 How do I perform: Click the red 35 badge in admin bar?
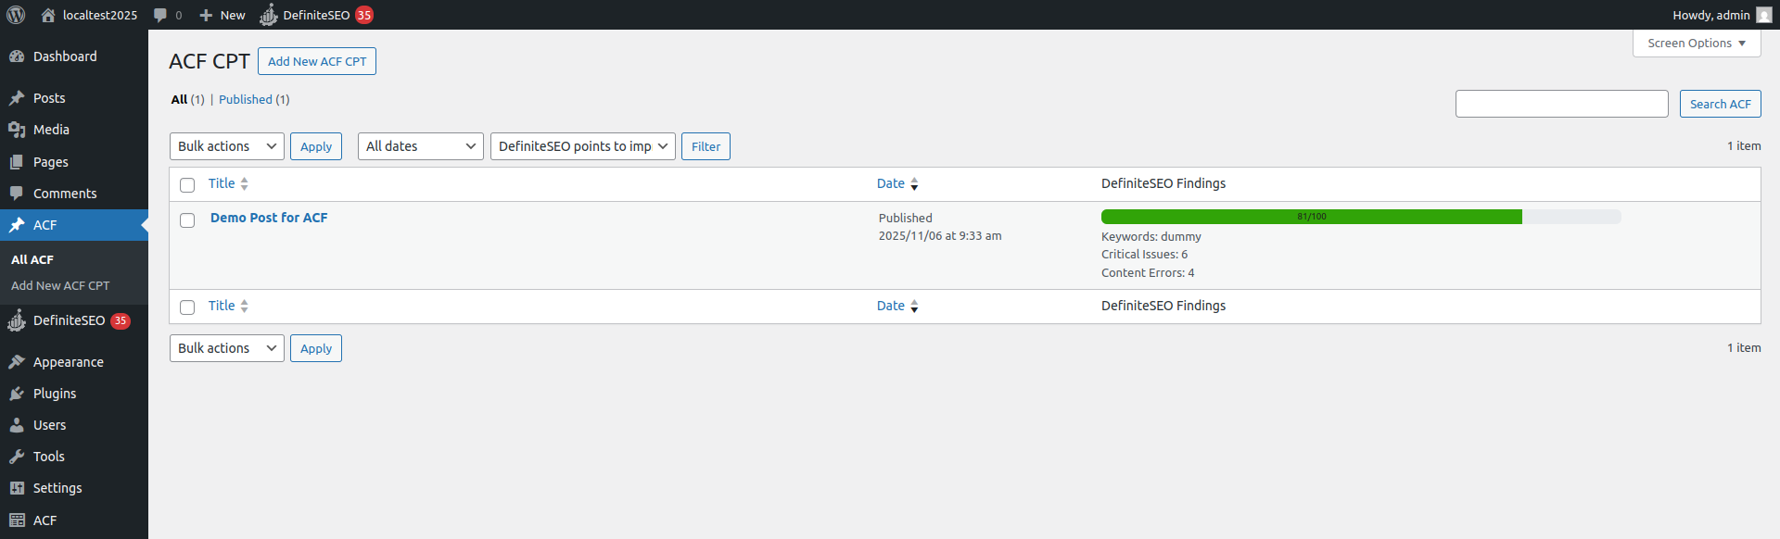click(x=364, y=15)
